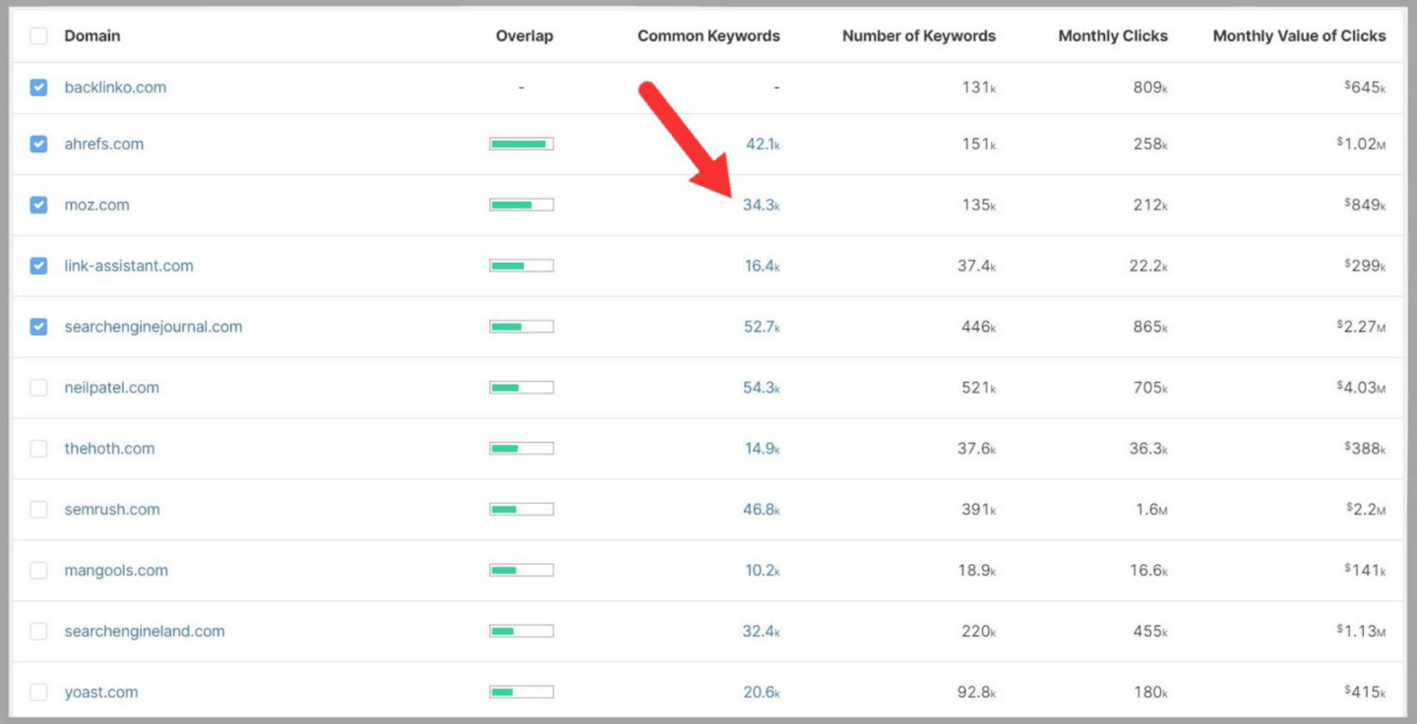Click the Overlap column header

click(x=524, y=36)
